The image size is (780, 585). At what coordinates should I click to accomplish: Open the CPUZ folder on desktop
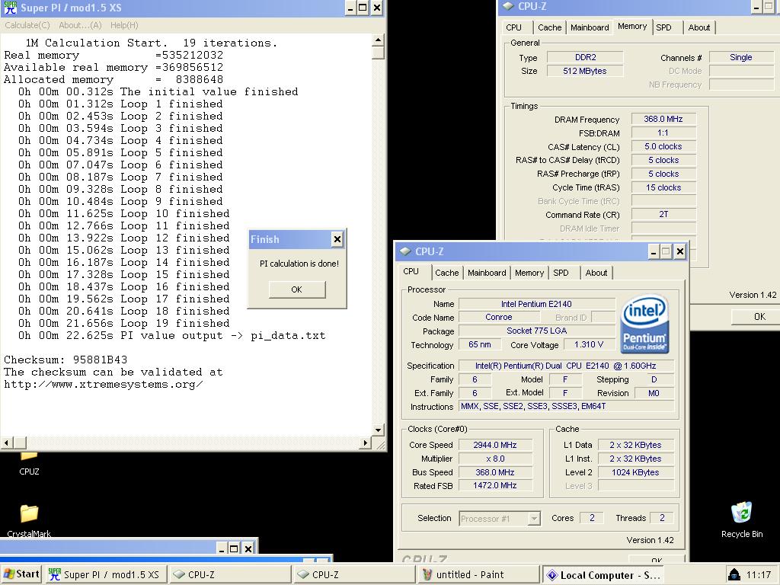tap(29, 462)
